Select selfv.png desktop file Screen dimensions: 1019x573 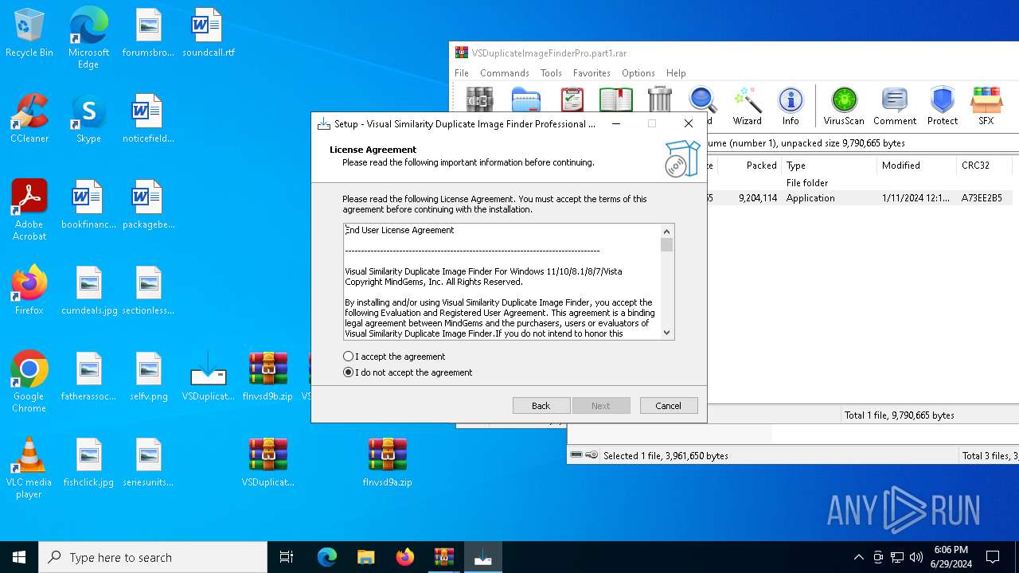(149, 377)
